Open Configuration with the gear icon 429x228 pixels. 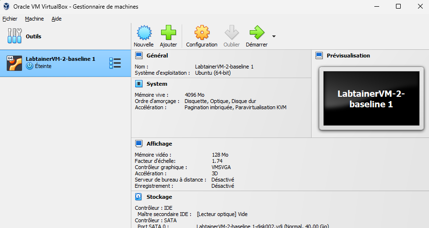202,33
